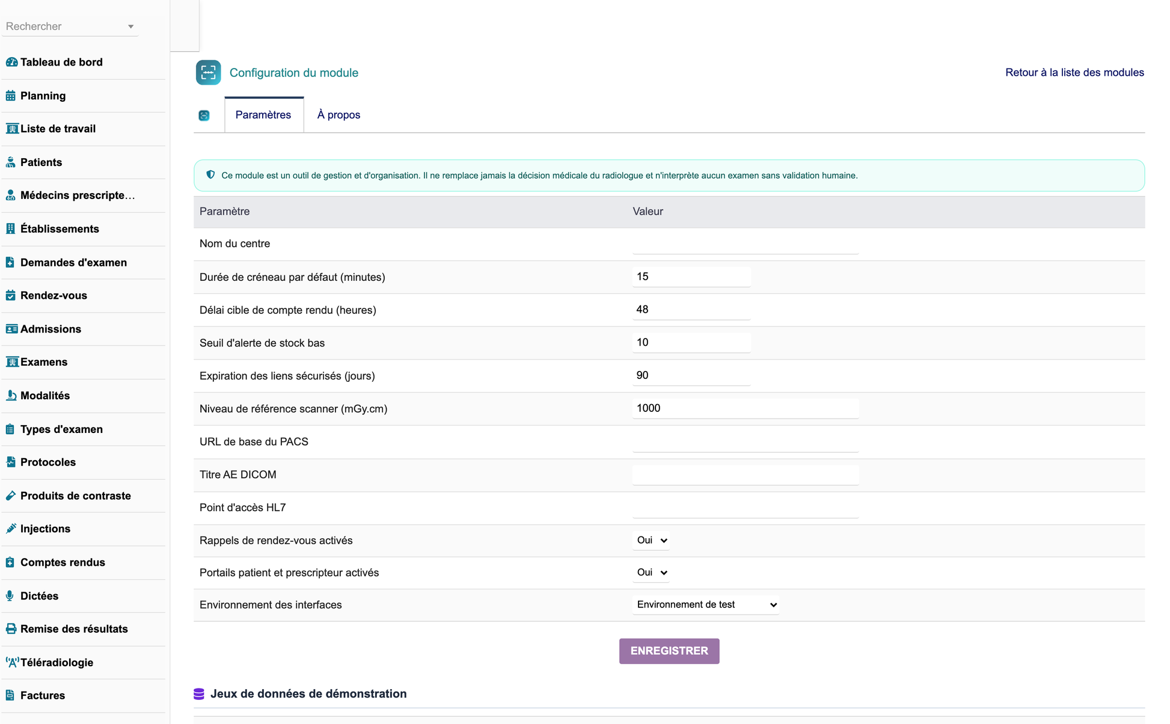1170x724 pixels.
Task: Click the Dictées microphone icon
Action: [x=10, y=596]
